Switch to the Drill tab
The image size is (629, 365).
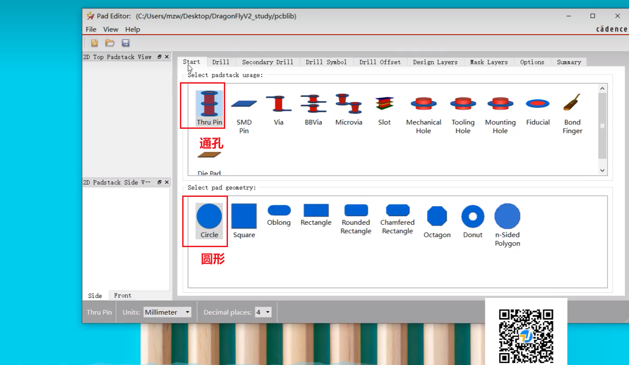(221, 62)
